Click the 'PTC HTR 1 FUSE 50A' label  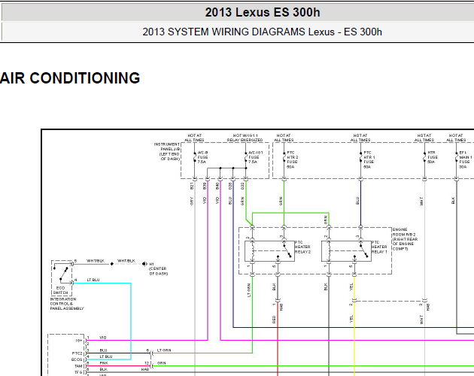369,159
